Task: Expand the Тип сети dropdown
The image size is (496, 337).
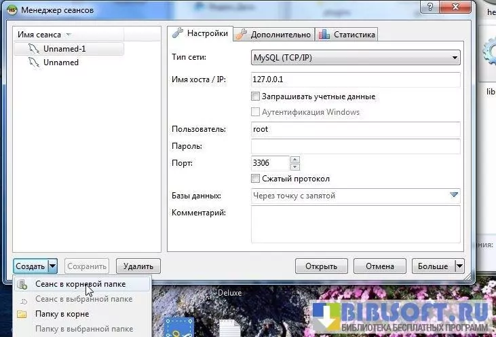Action: (x=454, y=58)
